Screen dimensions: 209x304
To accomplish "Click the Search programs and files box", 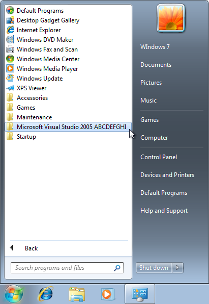I will [67, 268].
